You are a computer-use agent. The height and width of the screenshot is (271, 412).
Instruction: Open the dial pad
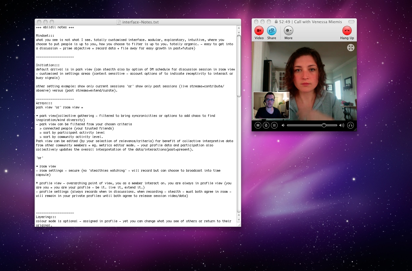(x=274, y=125)
